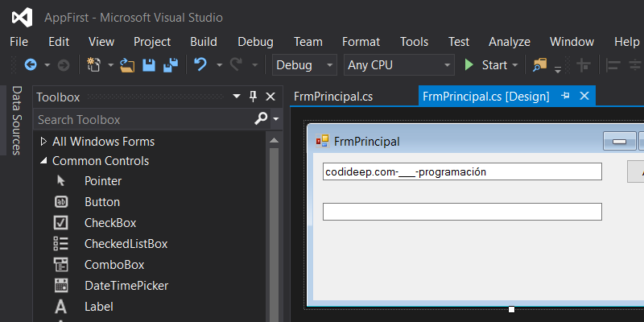
Task: Toggle auto-hide pin on Toolbox panel
Action: point(253,97)
